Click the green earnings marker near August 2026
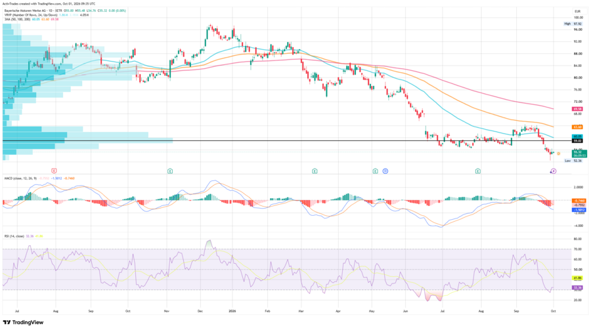 tap(477, 171)
